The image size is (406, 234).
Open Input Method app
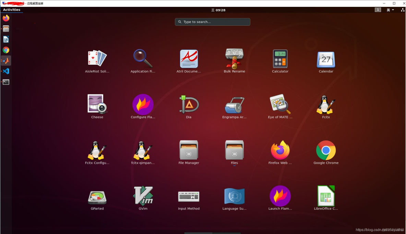pos(189,200)
